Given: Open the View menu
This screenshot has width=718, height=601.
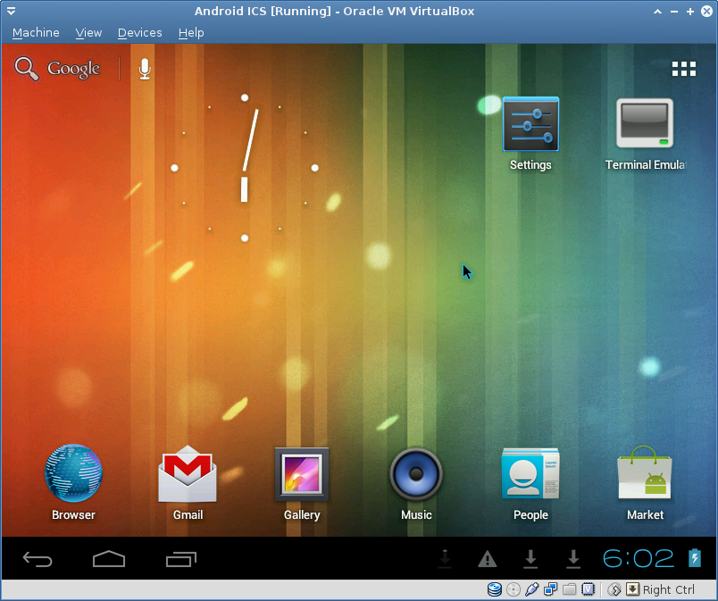Looking at the screenshot, I should (88, 32).
